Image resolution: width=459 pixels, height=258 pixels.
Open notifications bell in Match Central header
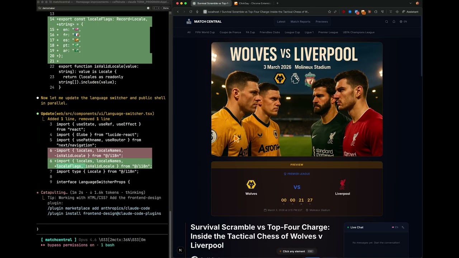(x=394, y=21)
